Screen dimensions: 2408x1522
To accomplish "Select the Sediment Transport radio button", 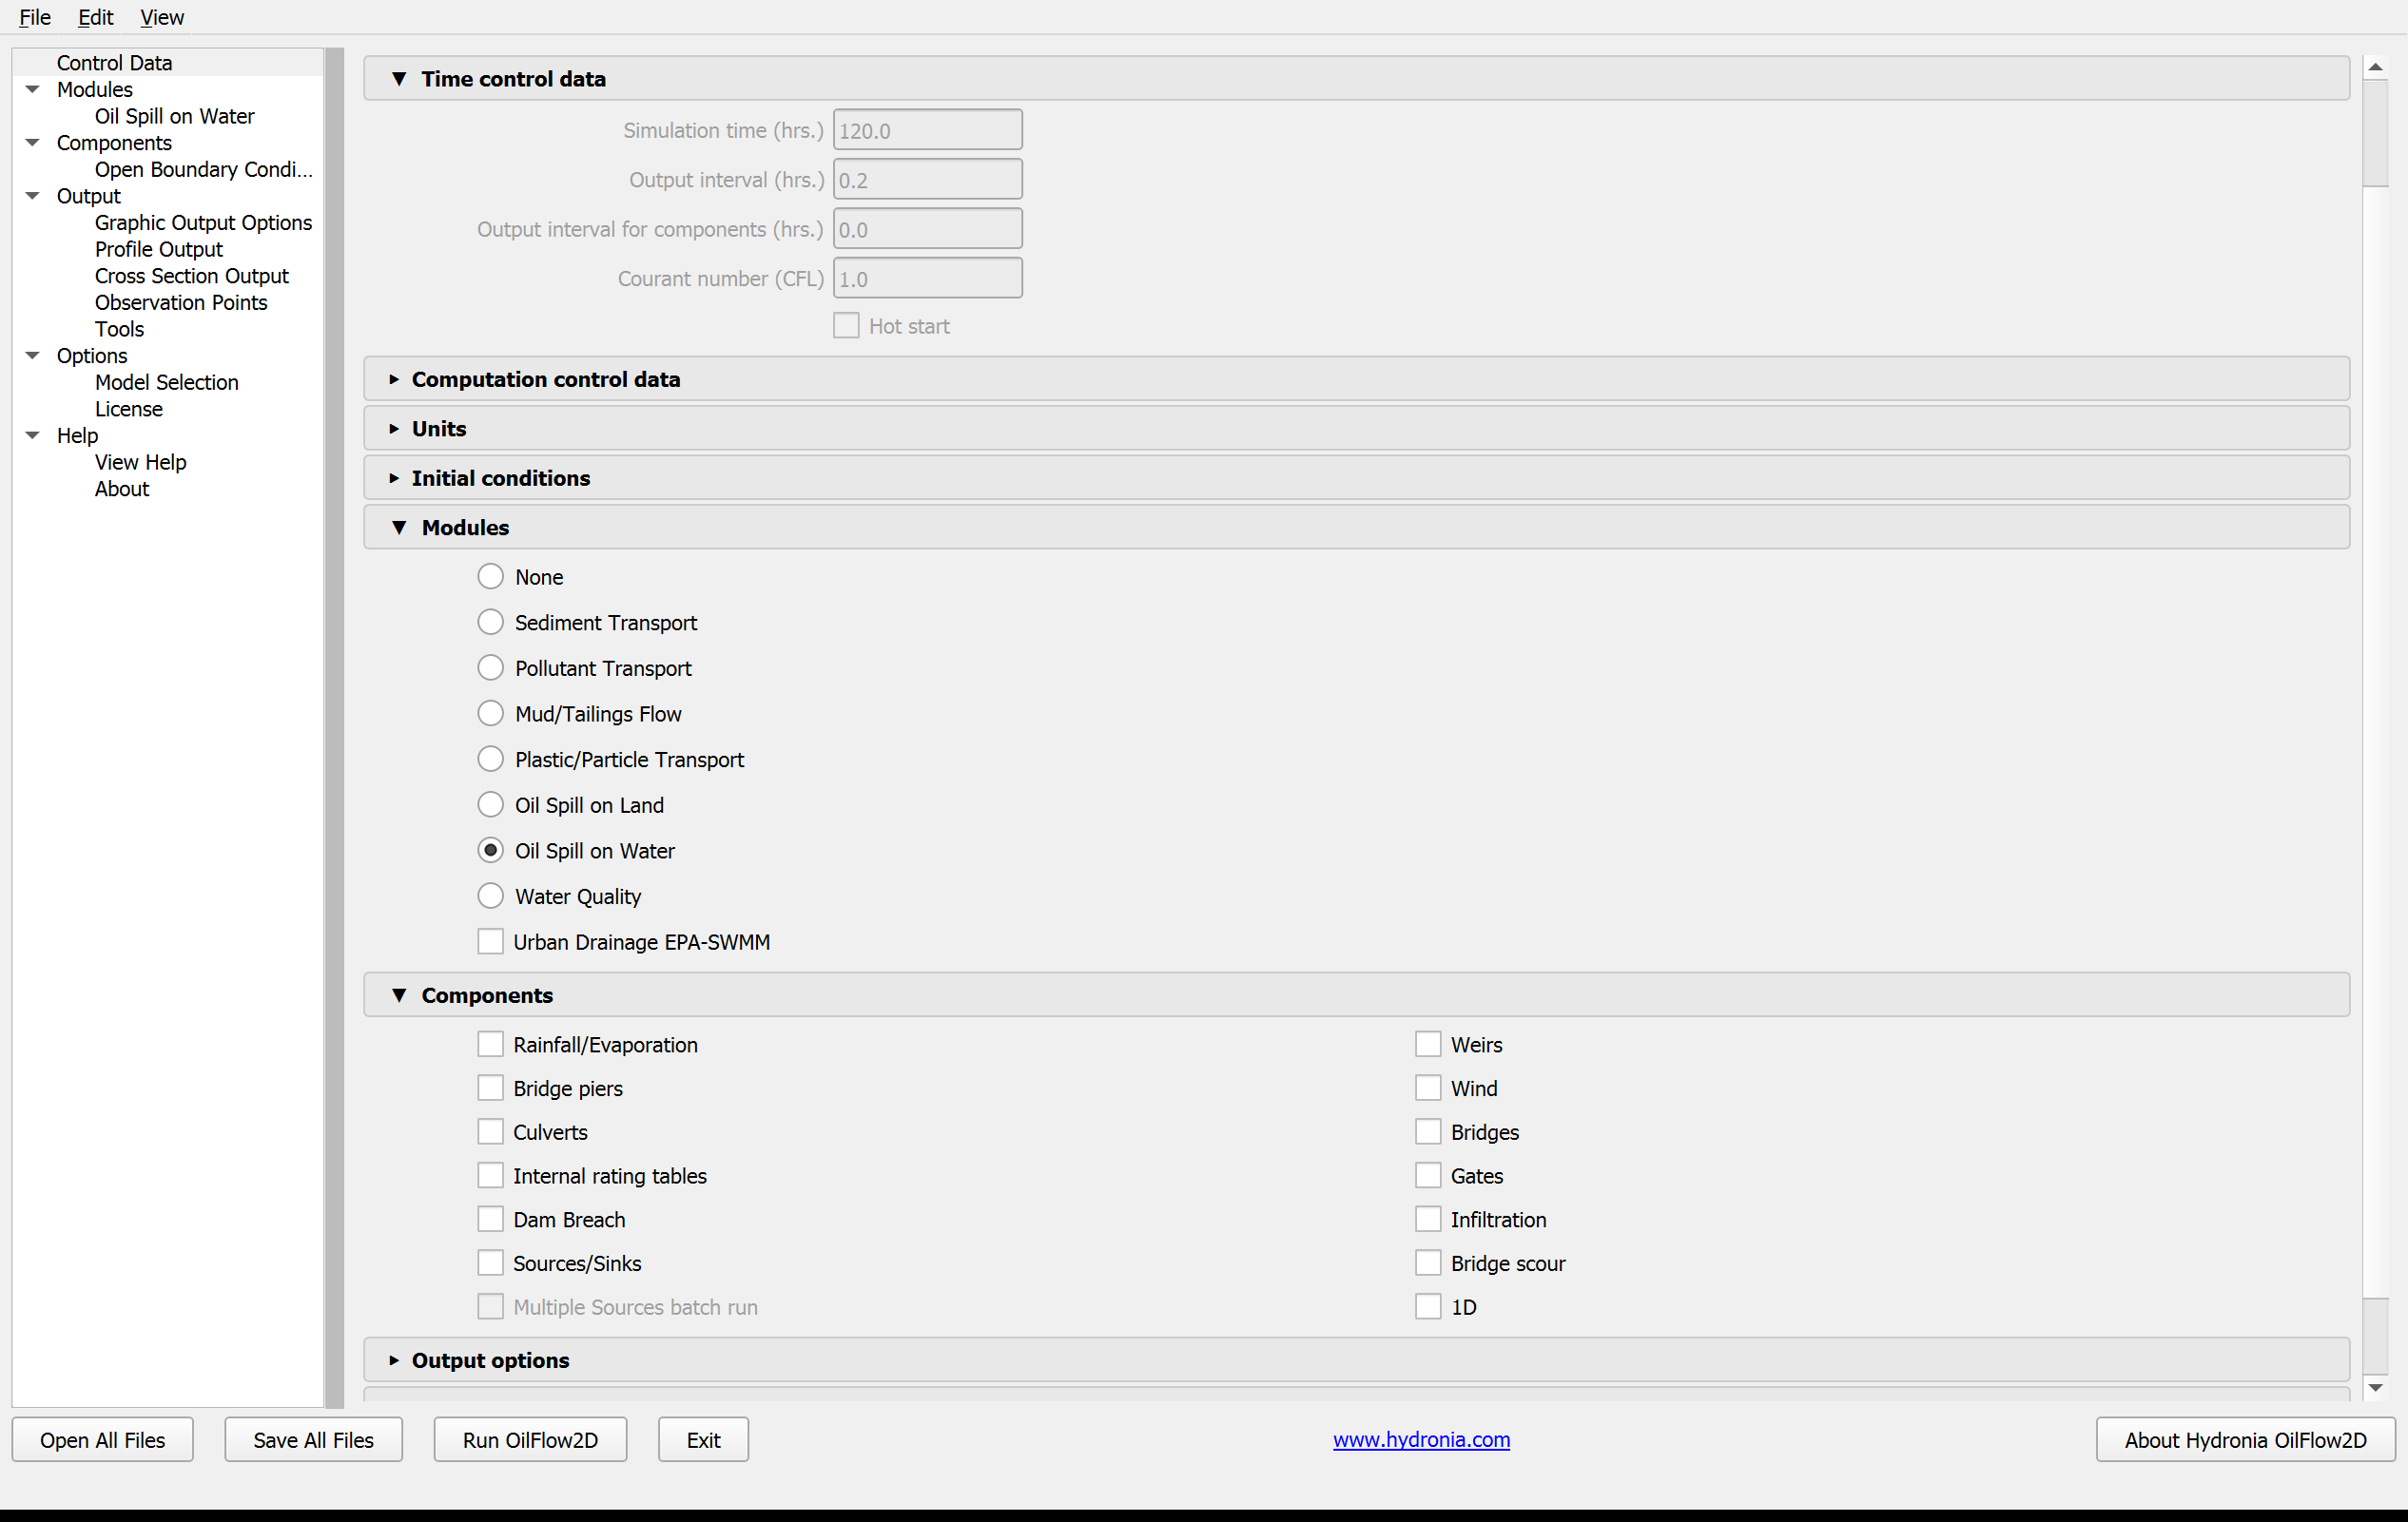I will pos(490,623).
